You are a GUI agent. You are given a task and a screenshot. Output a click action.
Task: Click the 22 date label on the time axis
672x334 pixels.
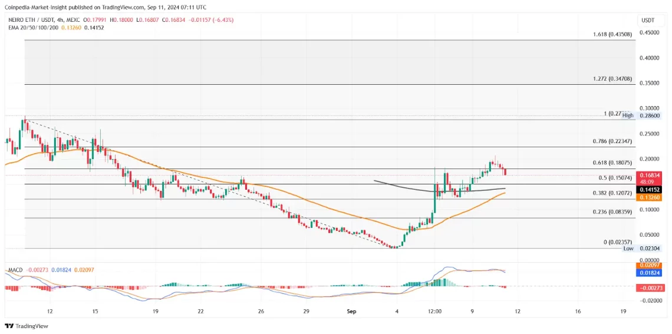[200, 312]
